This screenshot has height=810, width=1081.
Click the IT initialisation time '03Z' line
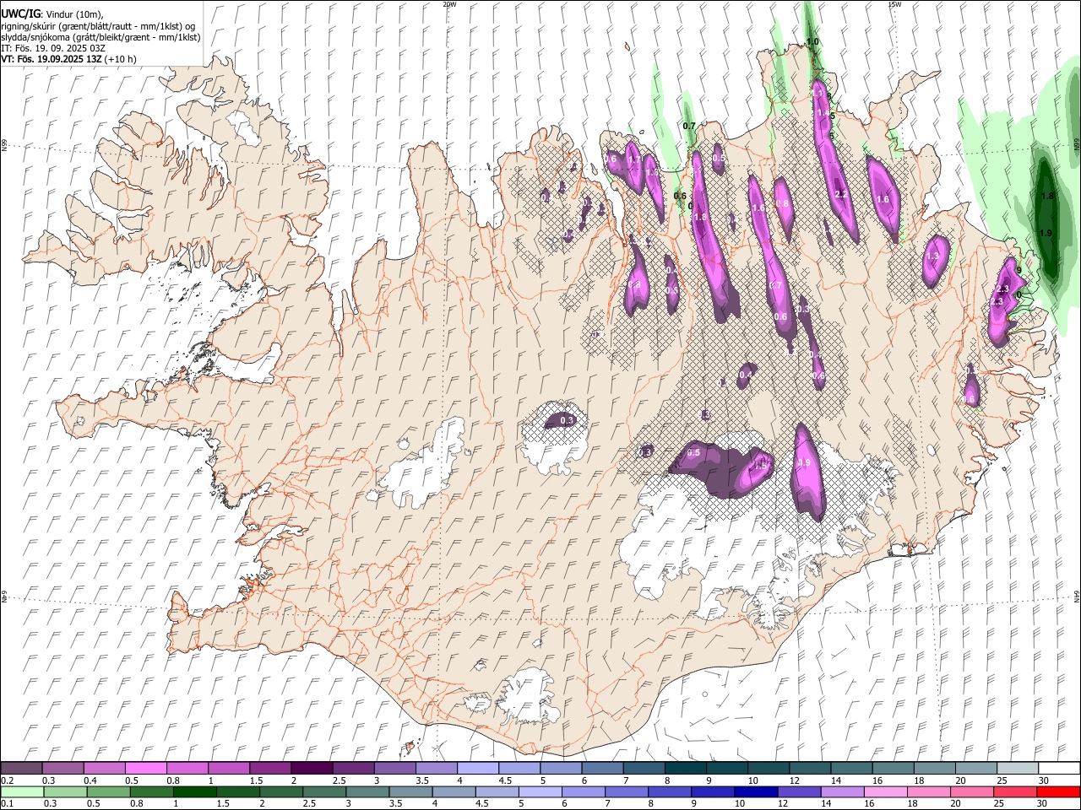pyautogui.click(x=53, y=48)
